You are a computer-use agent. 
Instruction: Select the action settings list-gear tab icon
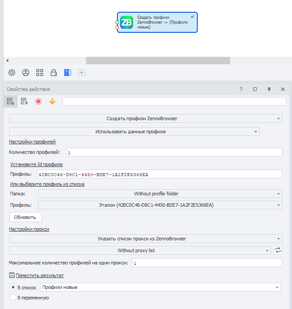(x=10, y=101)
